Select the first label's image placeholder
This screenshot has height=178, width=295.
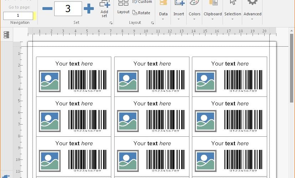(50, 81)
